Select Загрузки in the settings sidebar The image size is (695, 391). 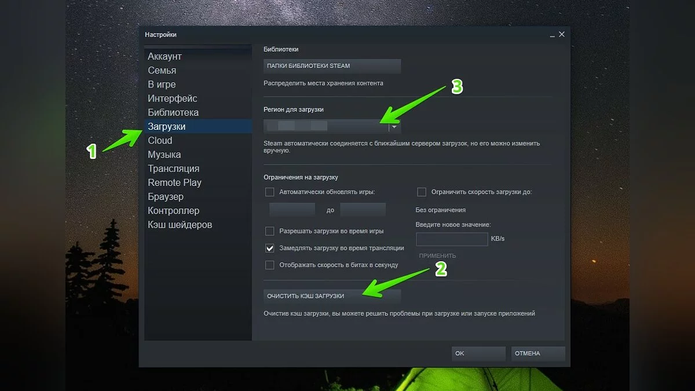pos(167,126)
